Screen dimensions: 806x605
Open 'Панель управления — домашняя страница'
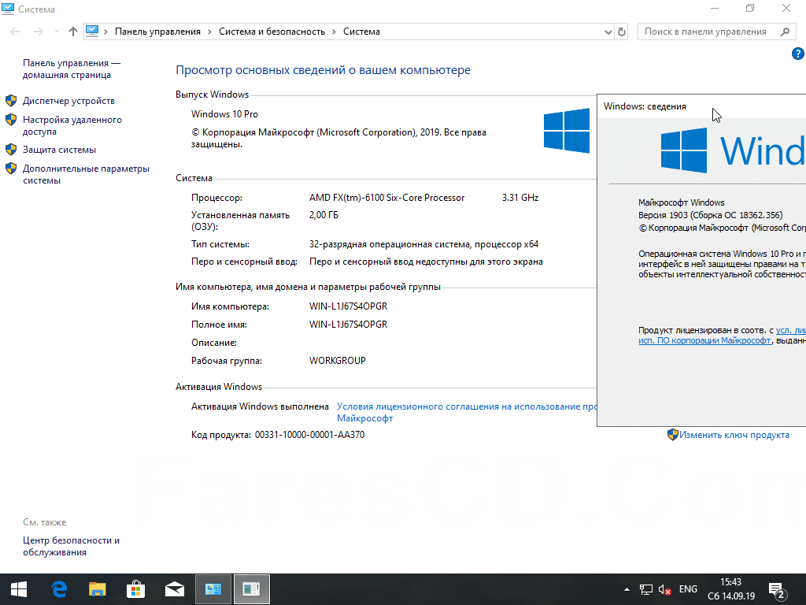(x=72, y=69)
